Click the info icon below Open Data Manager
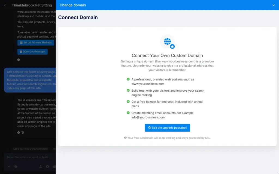This screenshot has height=174, width=279. click(19, 60)
